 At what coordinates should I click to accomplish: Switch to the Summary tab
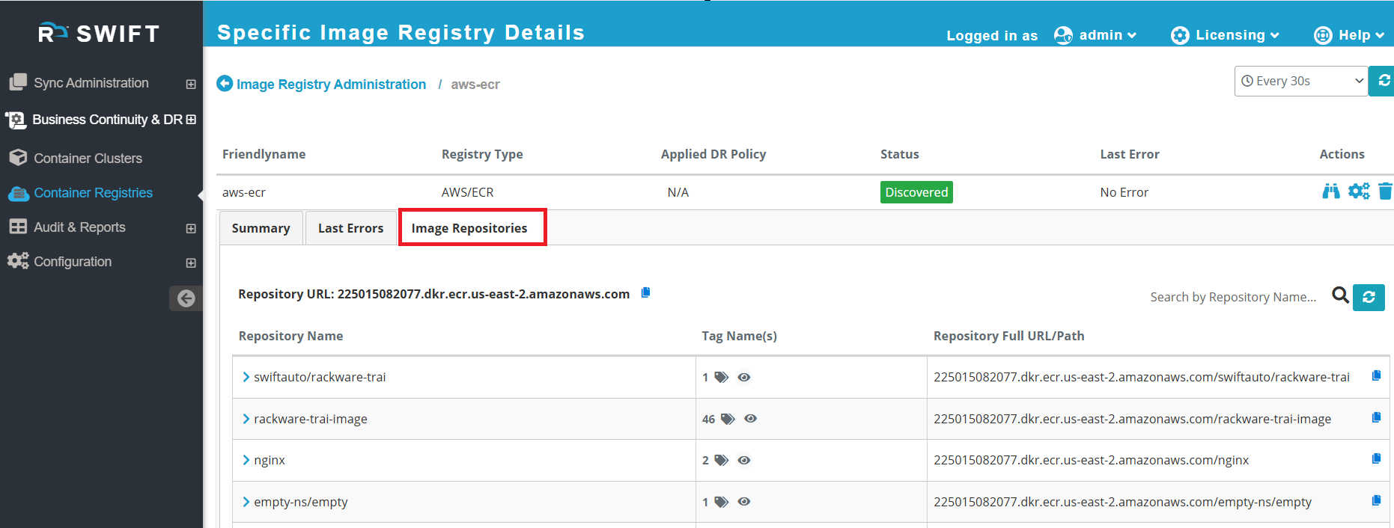261,228
